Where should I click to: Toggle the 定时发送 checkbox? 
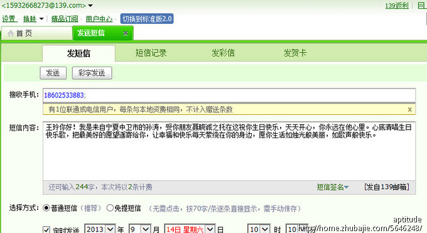(46, 230)
